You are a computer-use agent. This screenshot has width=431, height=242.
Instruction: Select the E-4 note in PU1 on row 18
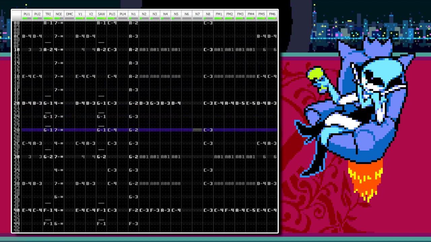(x=27, y=76)
